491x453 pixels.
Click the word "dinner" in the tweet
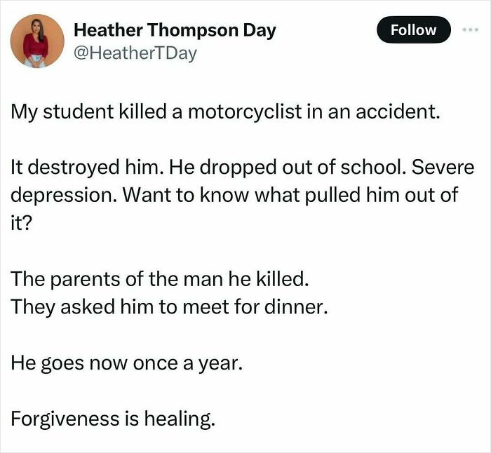(x=293, y=307)
